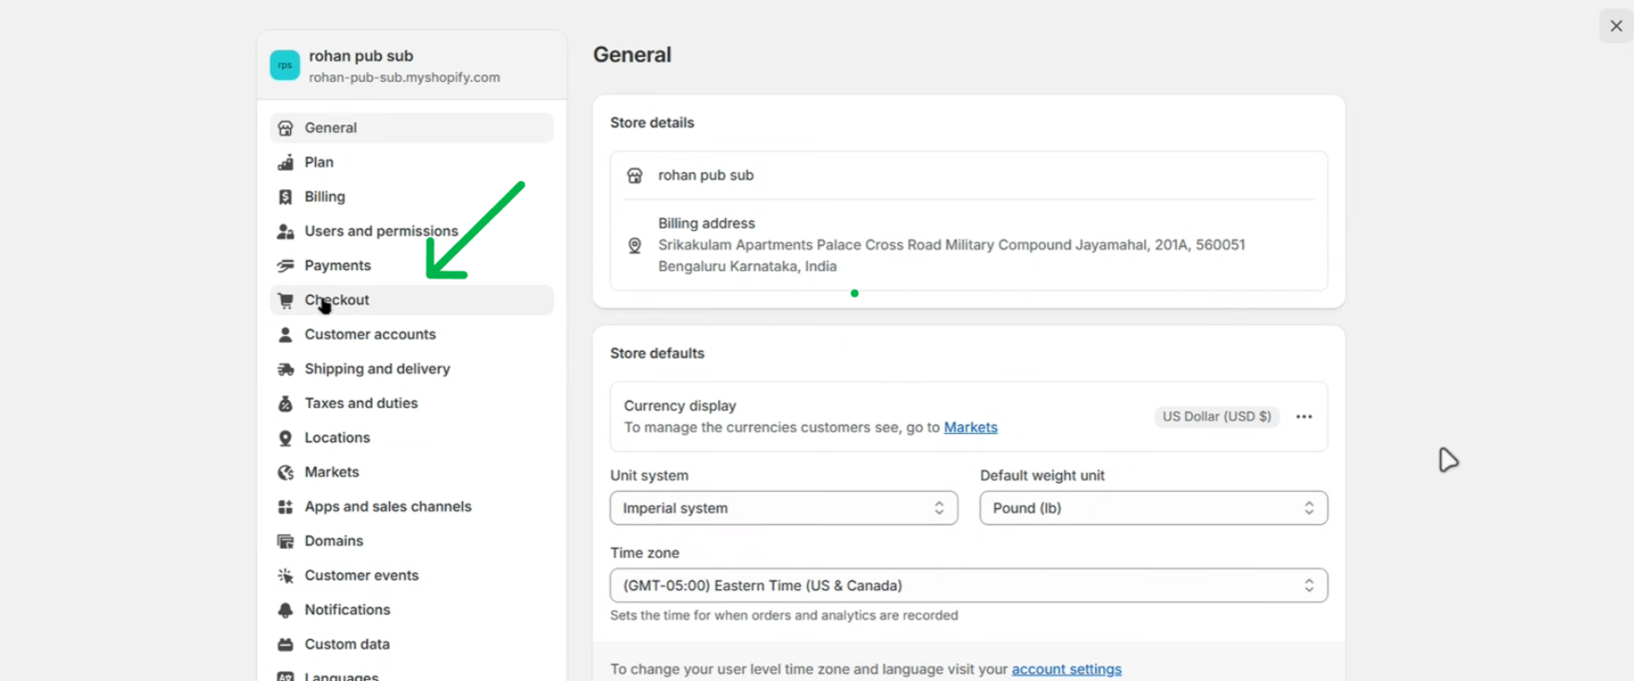Go to Taxes and duties
Image resolution: width=1634 pixels, height=681 pixels.
click(x=412, y=404)
